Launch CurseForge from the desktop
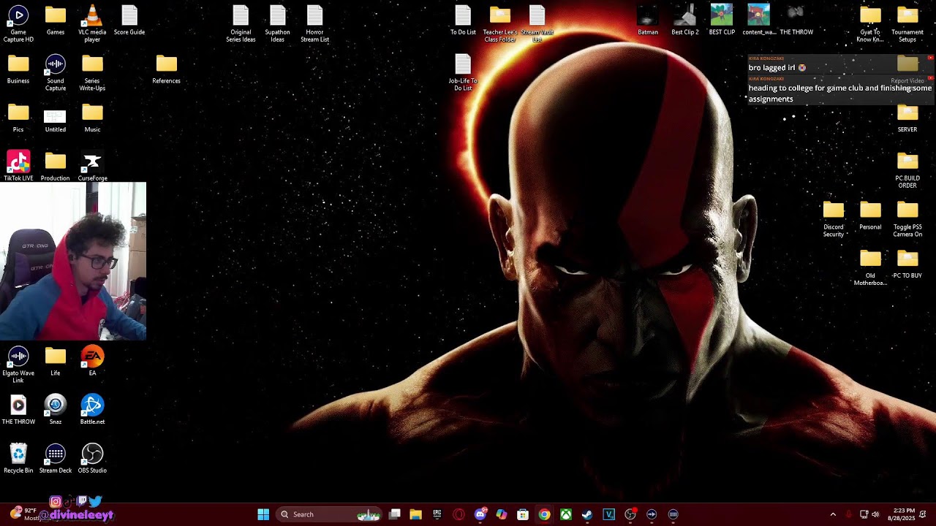The image size is (936, 526). [x=92, y=166]
